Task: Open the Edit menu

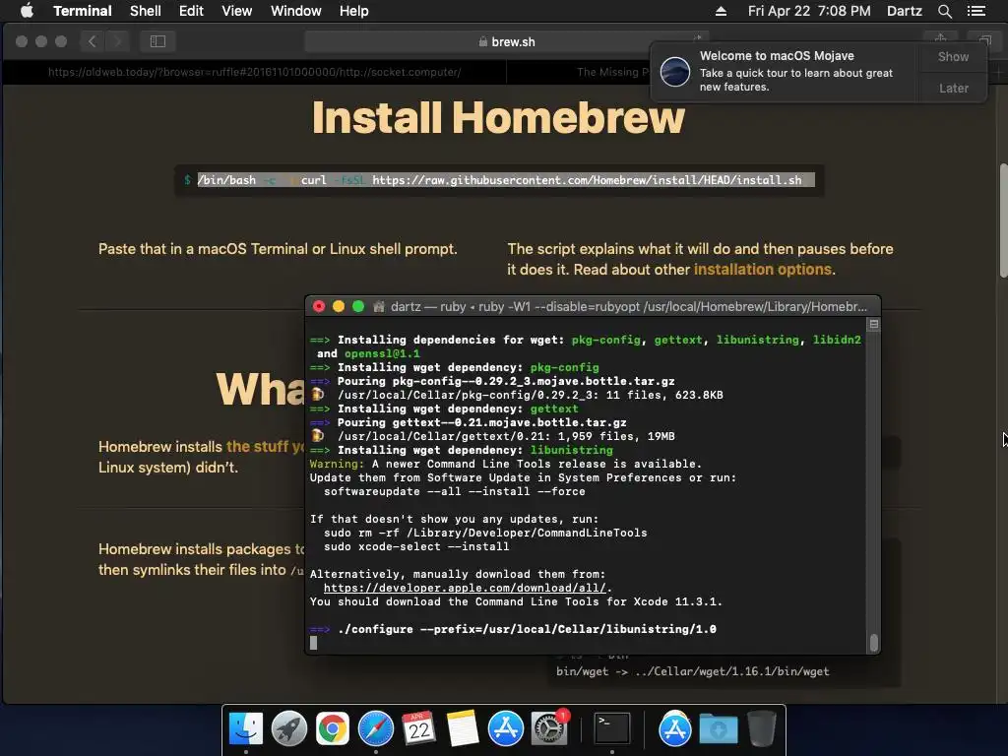Action: click(191, 11)
